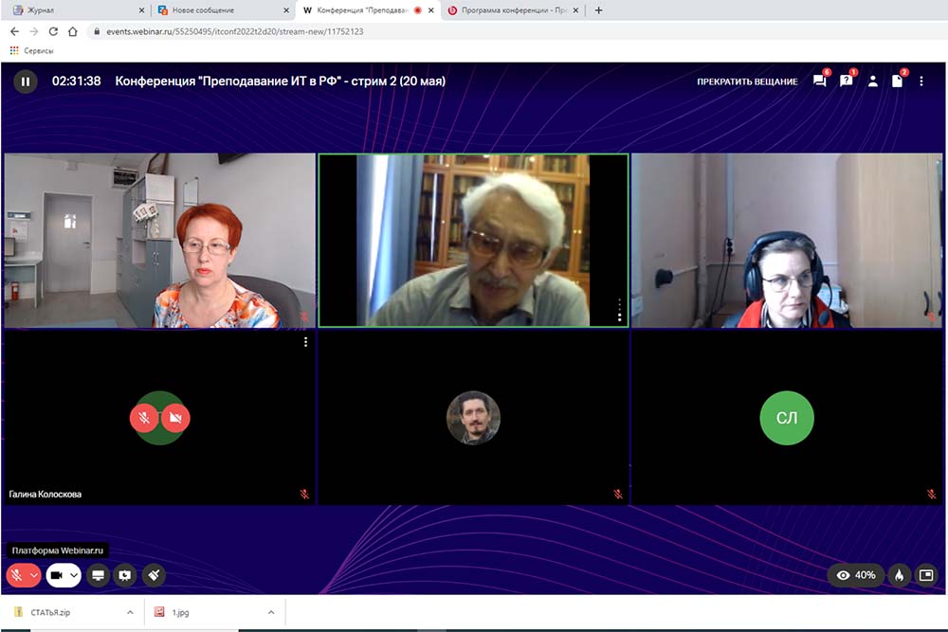
Task: Click the brush cleanup icon
Action: pos(154,575)
